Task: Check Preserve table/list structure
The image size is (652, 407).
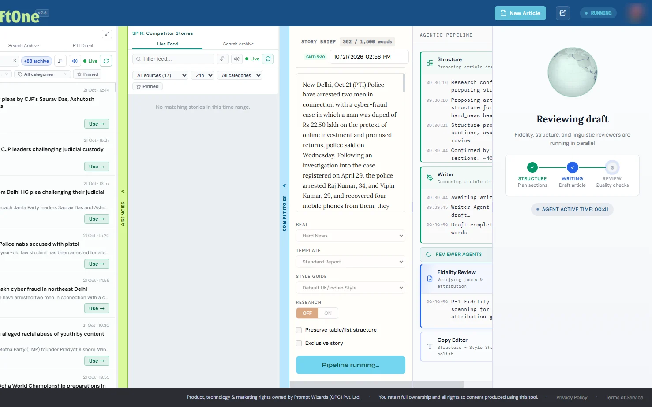Action: coord(299,330)
